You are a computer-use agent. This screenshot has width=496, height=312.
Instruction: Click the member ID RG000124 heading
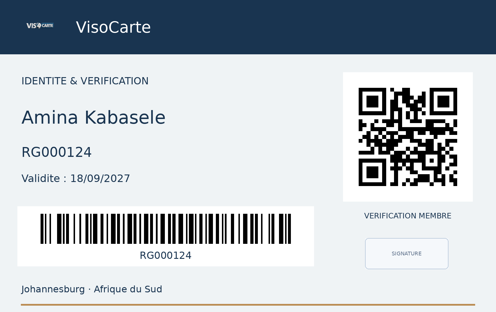[56, 152]
